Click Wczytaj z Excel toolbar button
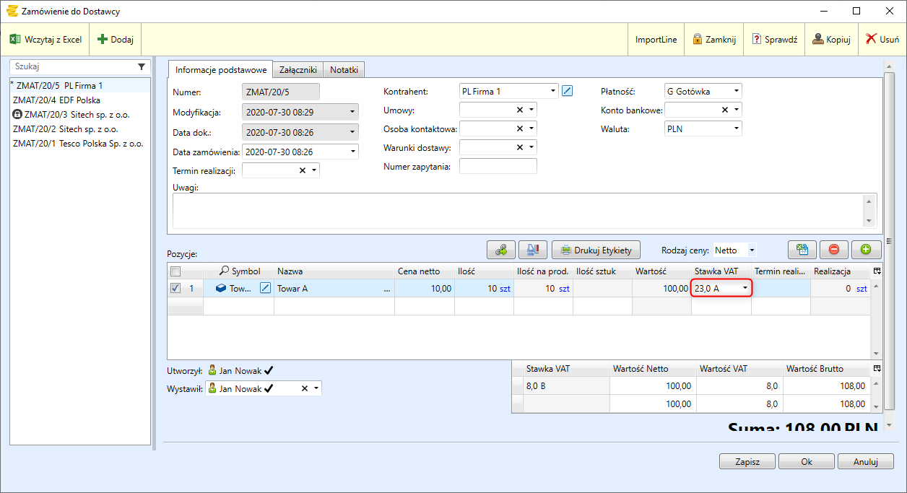This screenshot has height=493, width=907. point(45,40)
